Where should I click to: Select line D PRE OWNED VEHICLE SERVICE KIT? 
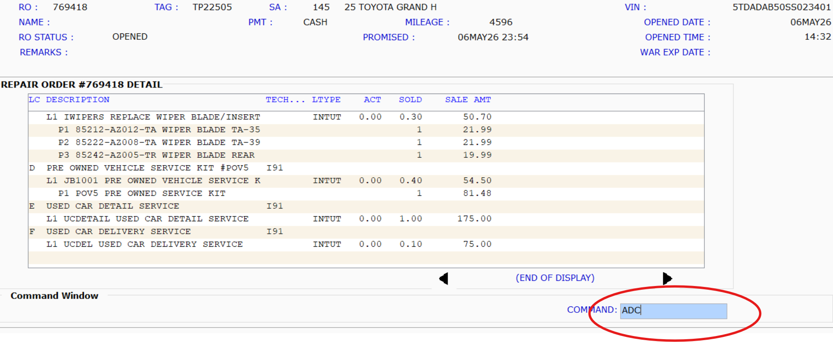pyautogui.click(x=366, y=168)
